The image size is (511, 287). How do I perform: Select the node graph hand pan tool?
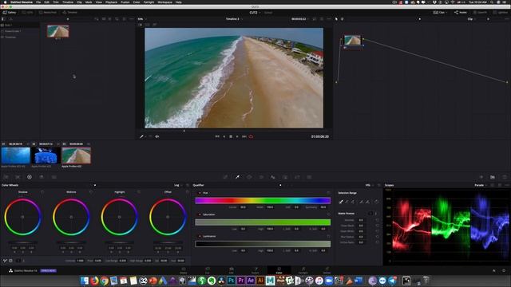[343, 19]
